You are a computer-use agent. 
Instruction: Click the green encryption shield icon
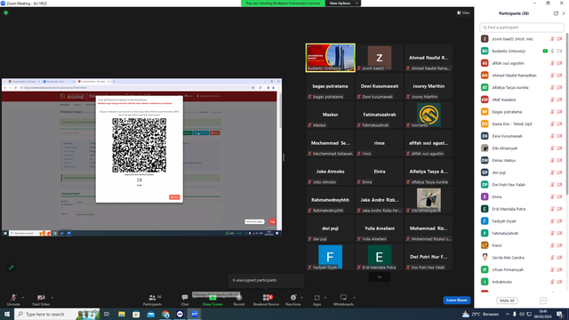click(6, 12)
